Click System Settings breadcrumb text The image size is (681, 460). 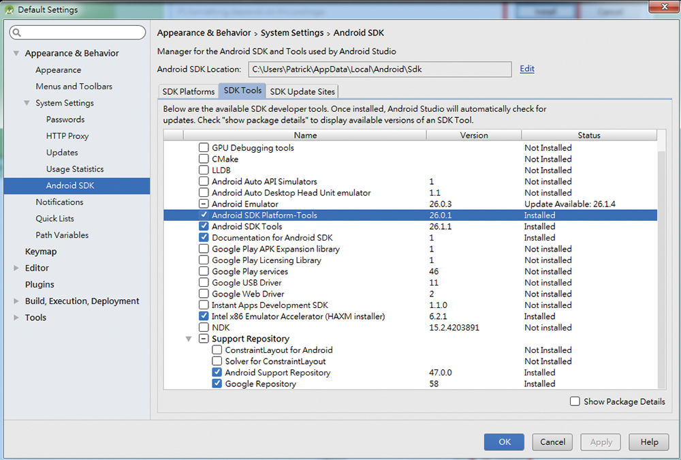292,33
